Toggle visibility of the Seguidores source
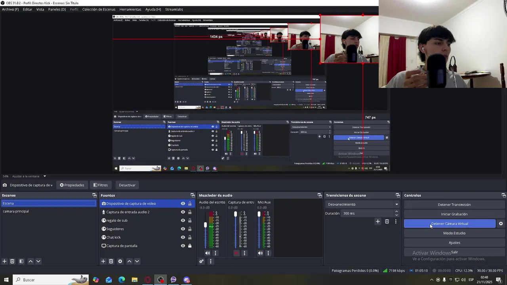The image size is (507, 285). 183,229
